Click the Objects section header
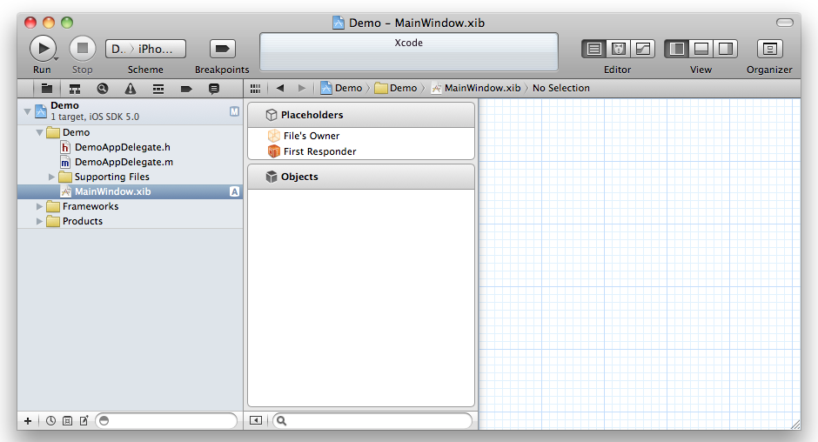Screen dimensions: 818x442 361,177
